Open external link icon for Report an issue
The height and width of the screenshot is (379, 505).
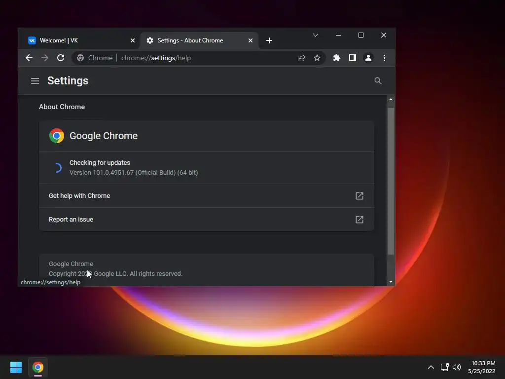pos(360,220)
